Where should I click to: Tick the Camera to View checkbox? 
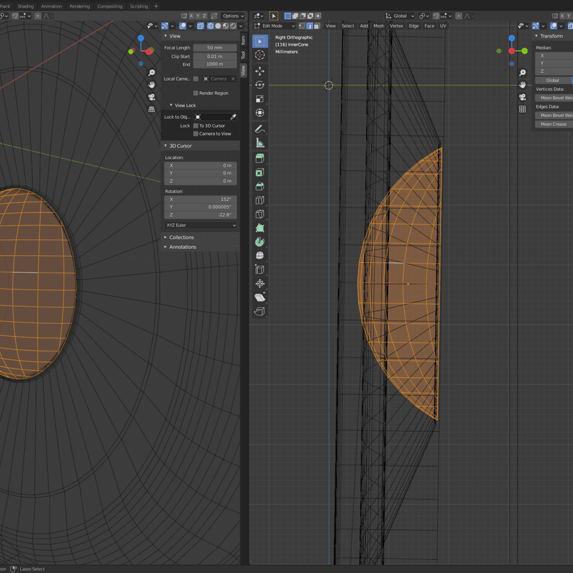[196, 134]
